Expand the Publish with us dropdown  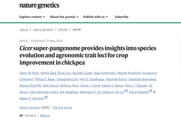pos(96,17)
